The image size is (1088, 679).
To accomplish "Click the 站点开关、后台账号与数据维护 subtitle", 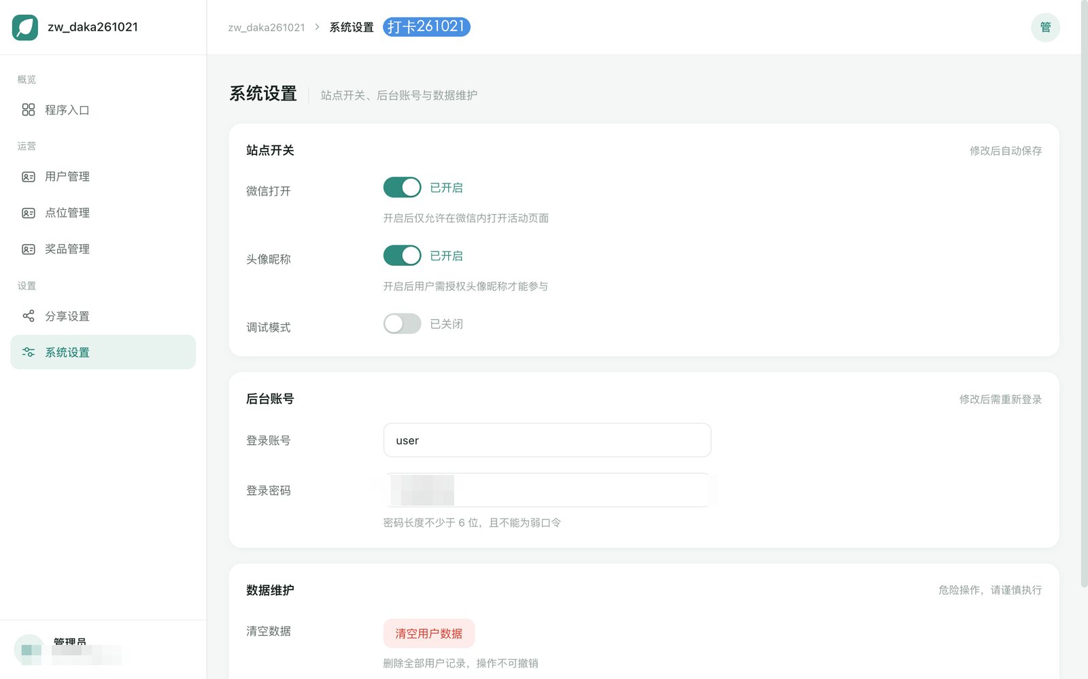I will pyautogui.click(x=399, y=95).
